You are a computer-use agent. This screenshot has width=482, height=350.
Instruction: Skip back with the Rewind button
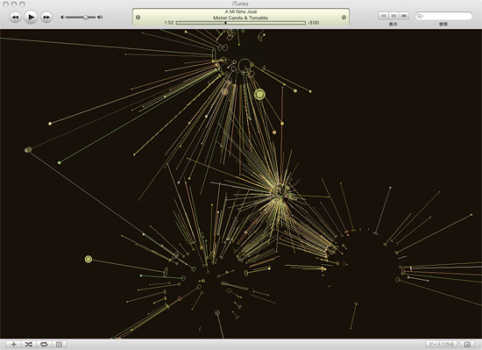[15, 18]
